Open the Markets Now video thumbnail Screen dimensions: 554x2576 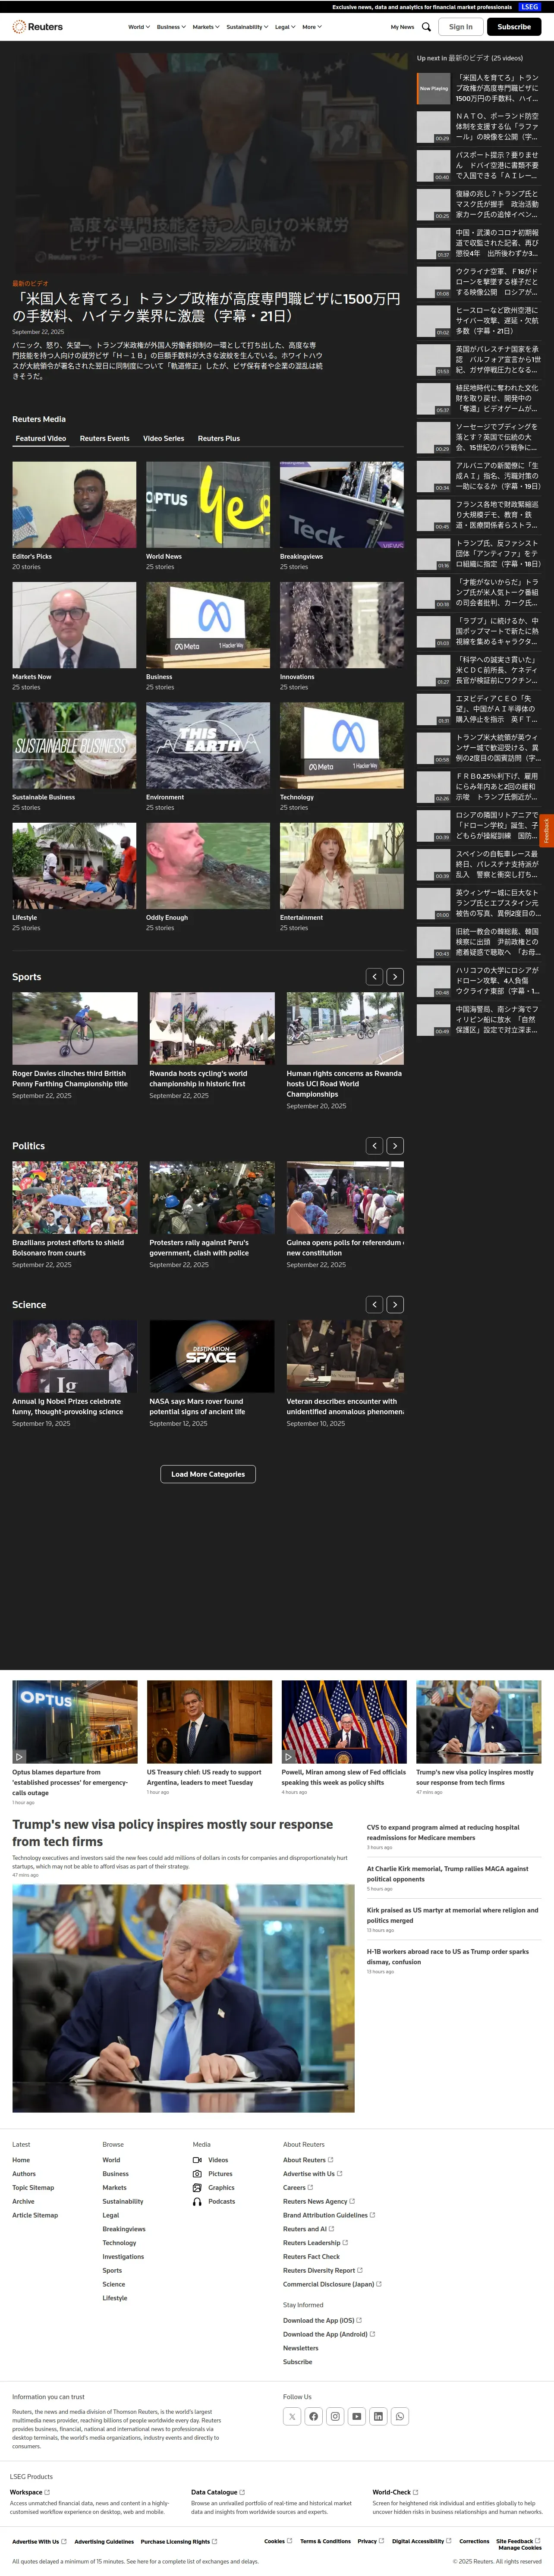(74, 625)
